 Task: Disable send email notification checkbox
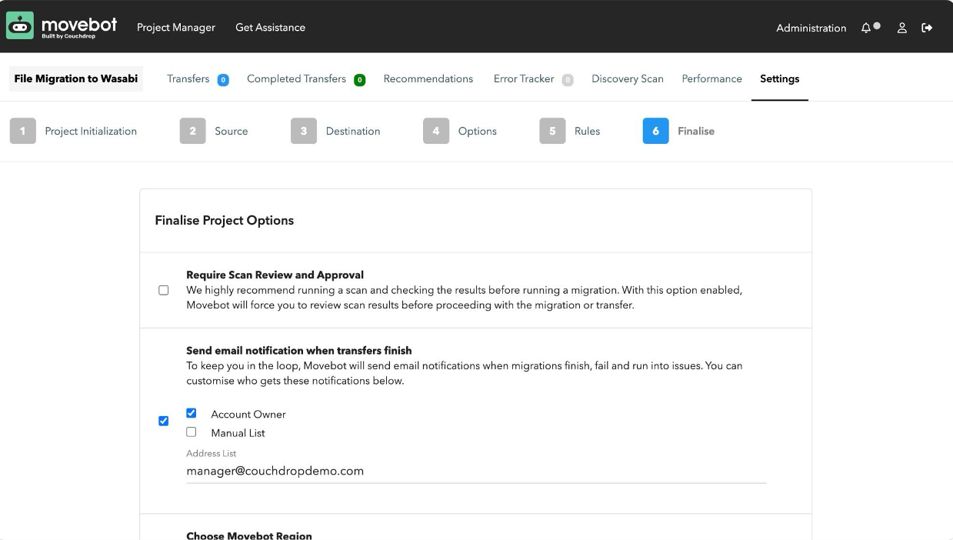tap(163, 421)
